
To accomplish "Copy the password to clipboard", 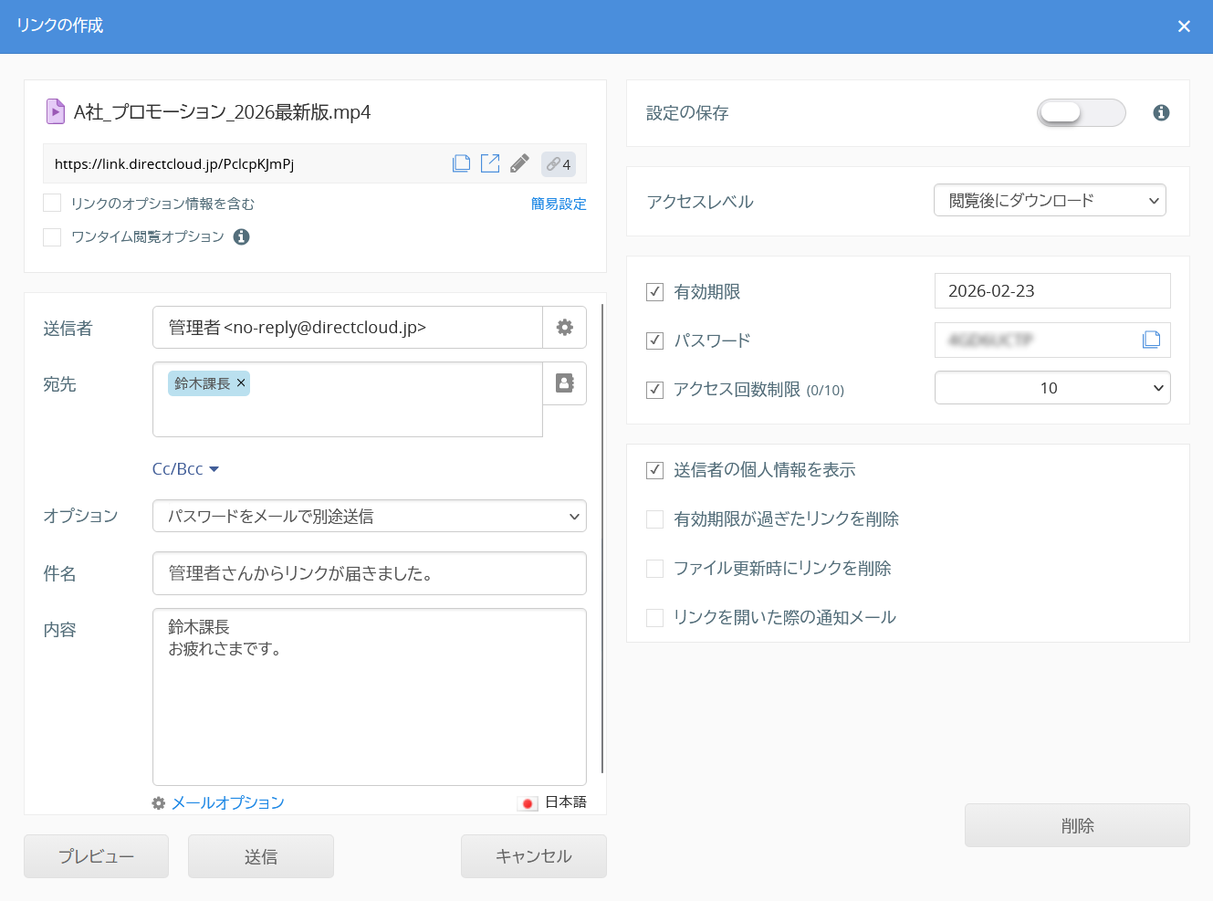I will tap(1151, 340).
